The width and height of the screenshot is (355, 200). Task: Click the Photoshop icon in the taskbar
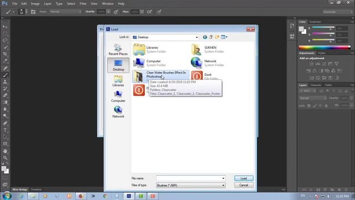[129, 196]
